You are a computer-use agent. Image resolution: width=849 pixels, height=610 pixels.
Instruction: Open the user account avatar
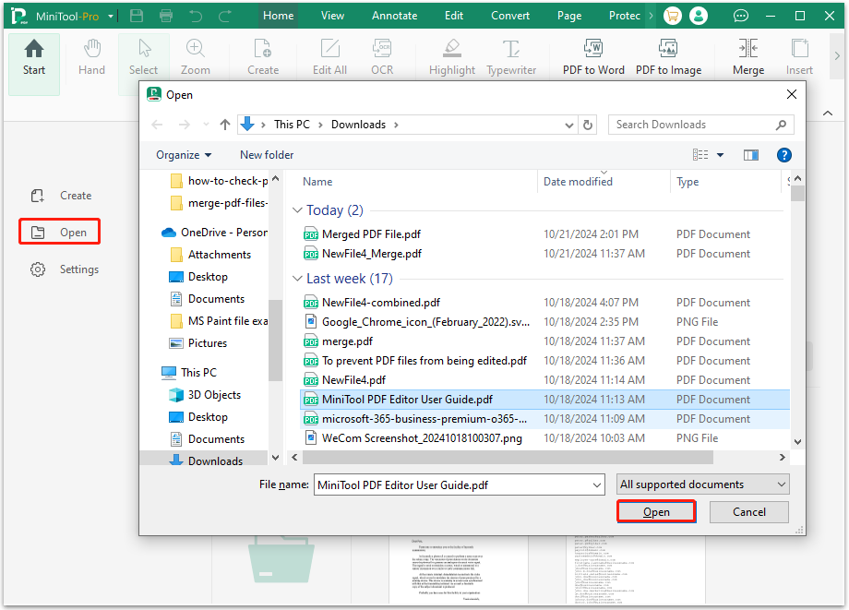699,16
